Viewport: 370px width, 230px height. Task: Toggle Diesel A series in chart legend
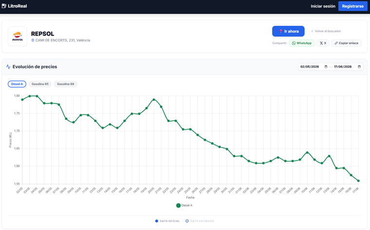(x=184, y=206)
